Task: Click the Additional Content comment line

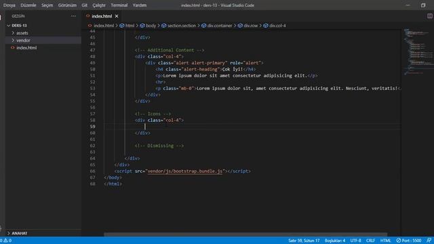Action: click(x=170, y=50)
